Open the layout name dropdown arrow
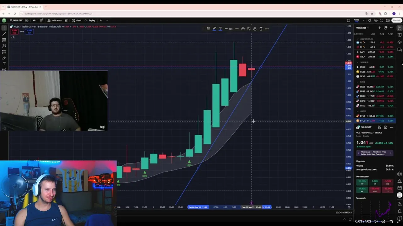The width and height of the screenshot is (403, 226). [364, 20]
